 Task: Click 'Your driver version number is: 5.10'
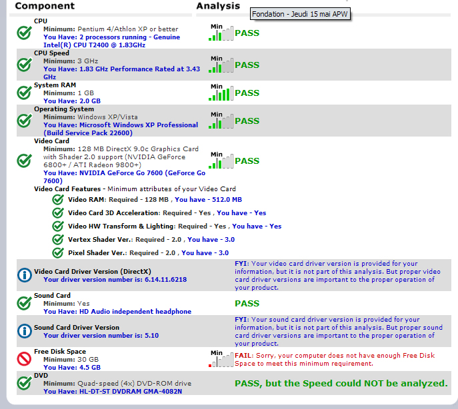[101, 336]
